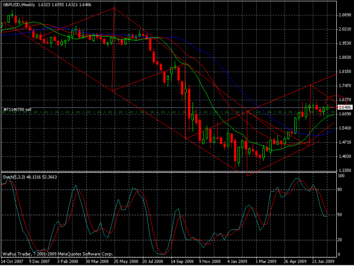
Task: Click the 9 Dec 2007 date label
Action: 39,262
